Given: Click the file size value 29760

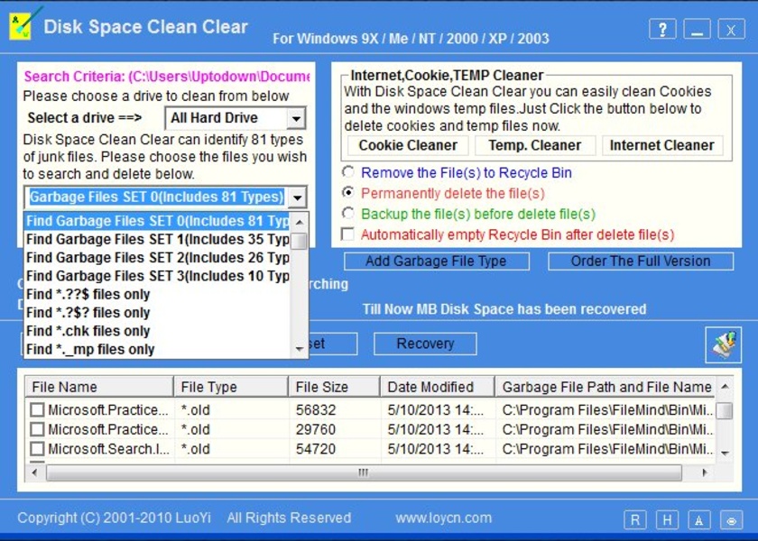Looking at the screenshot, I should pyautogui.click(x=316, y=429).
